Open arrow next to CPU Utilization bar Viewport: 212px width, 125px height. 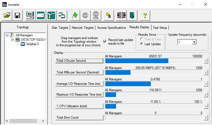point(206,106)
